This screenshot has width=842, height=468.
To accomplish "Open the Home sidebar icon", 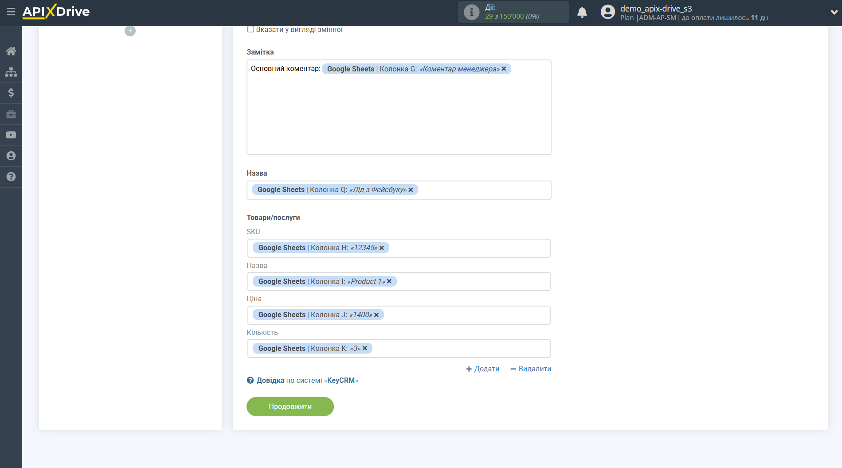I will coord(11,51).
